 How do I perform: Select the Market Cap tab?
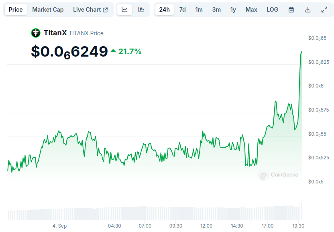click(x=48, y=10)
